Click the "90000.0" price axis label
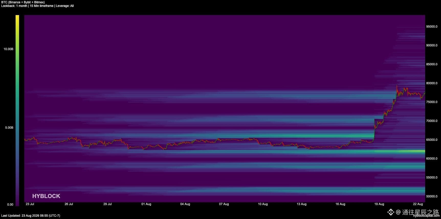Viewport: 441px width, 219px height. click(x=432, y=45)
